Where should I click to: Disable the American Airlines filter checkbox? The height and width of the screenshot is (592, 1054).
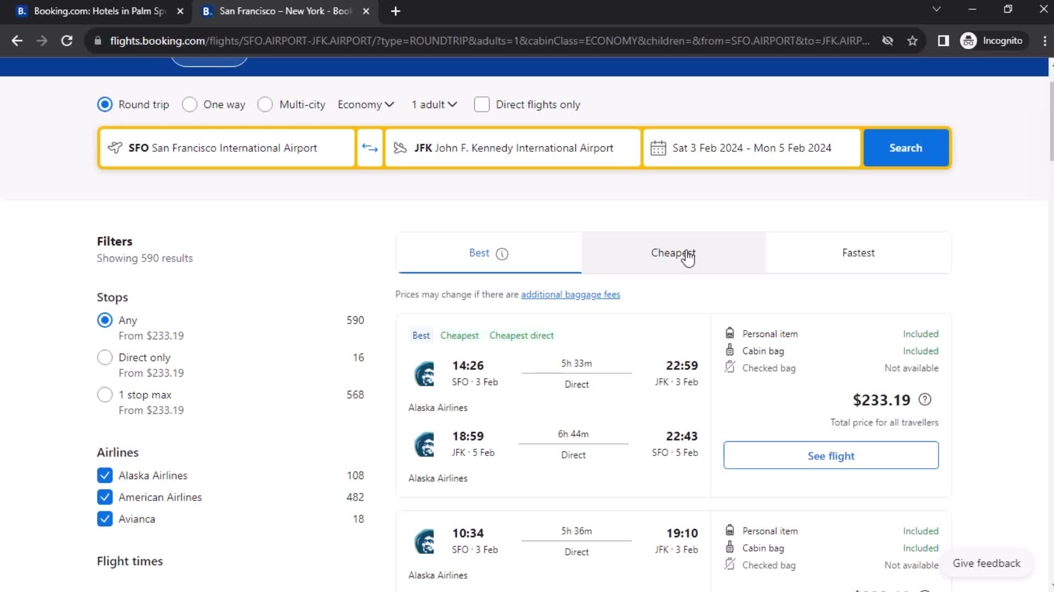[105, 497]
